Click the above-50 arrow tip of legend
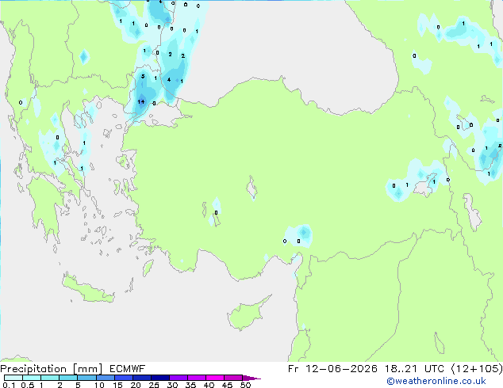The width and height of the screenshot is (503, 388). pos(251,378)
